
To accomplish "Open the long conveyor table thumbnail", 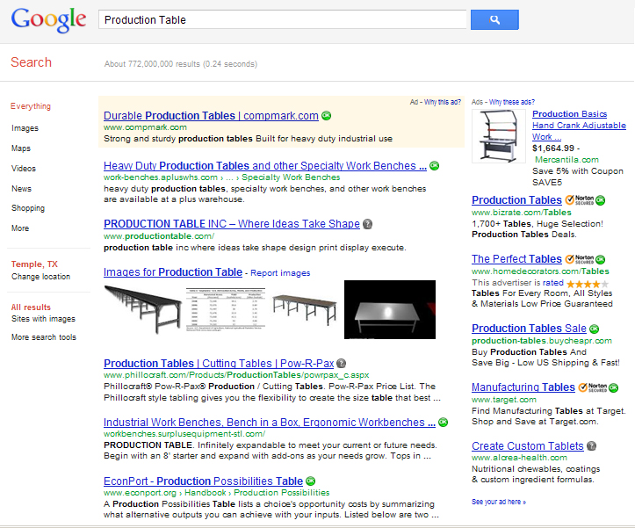I will click(x=142, y=309).
